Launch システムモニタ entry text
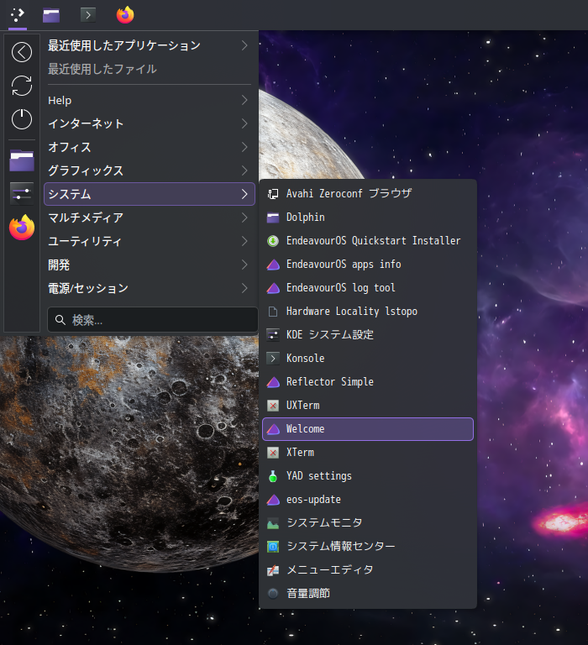 pos(324,523)
